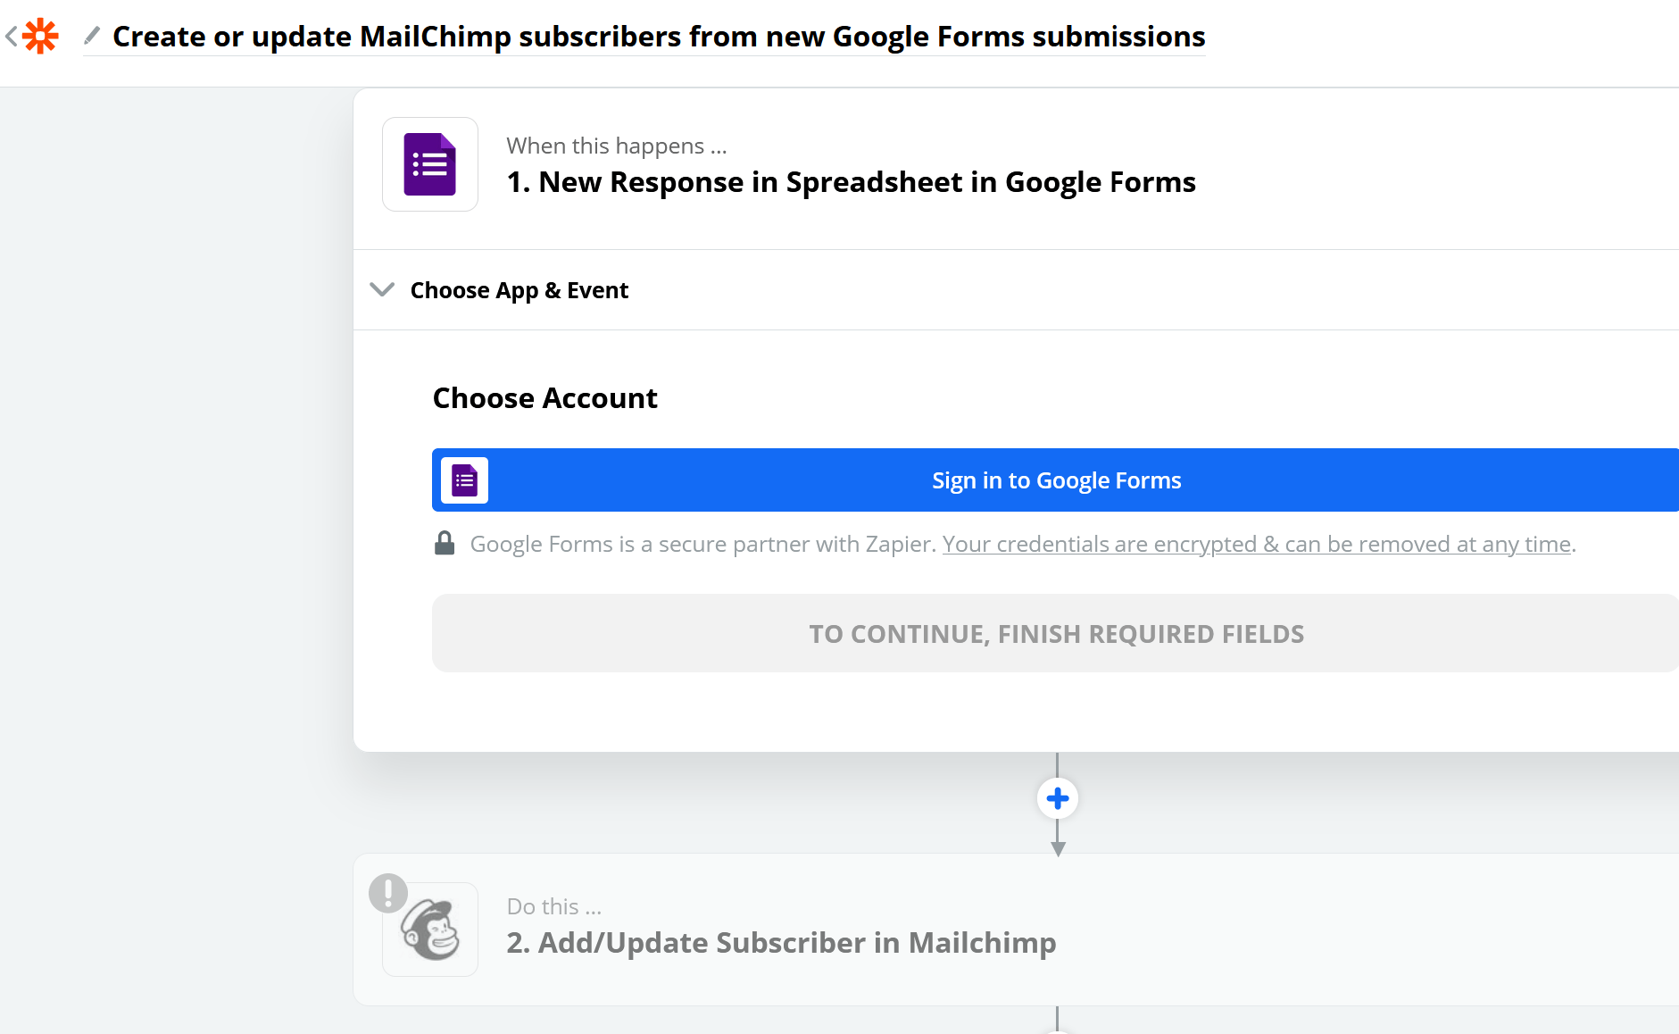The image size is (1679, 1034).
Task: Click the 'Do this ...' label
Action: click(x=554, y=906)
